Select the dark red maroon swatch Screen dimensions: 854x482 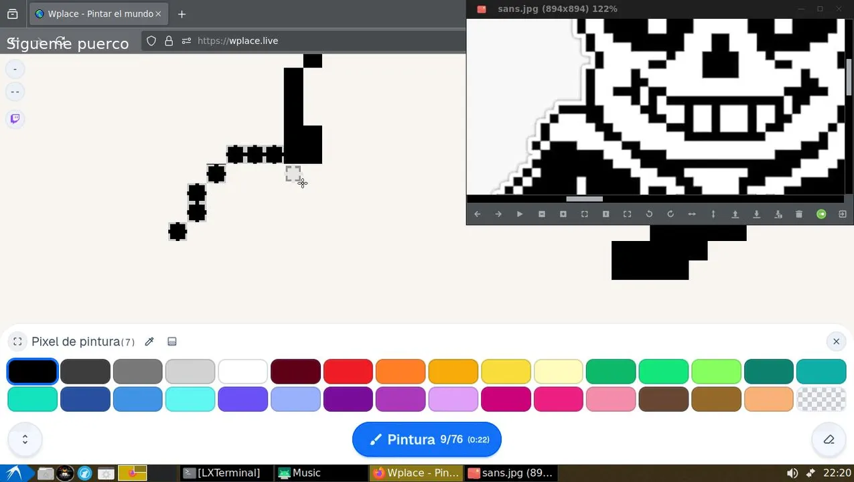pyautogui.click(x=295, y=371)
